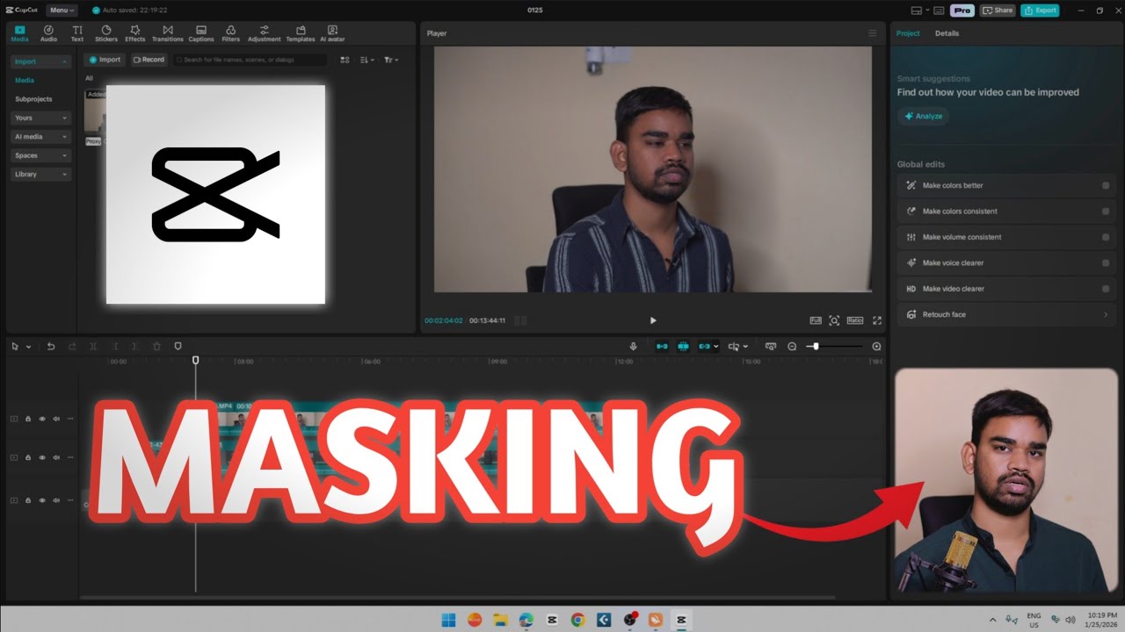
Task: Expand the Retouch face chevron
Action: pos(1106,314)
